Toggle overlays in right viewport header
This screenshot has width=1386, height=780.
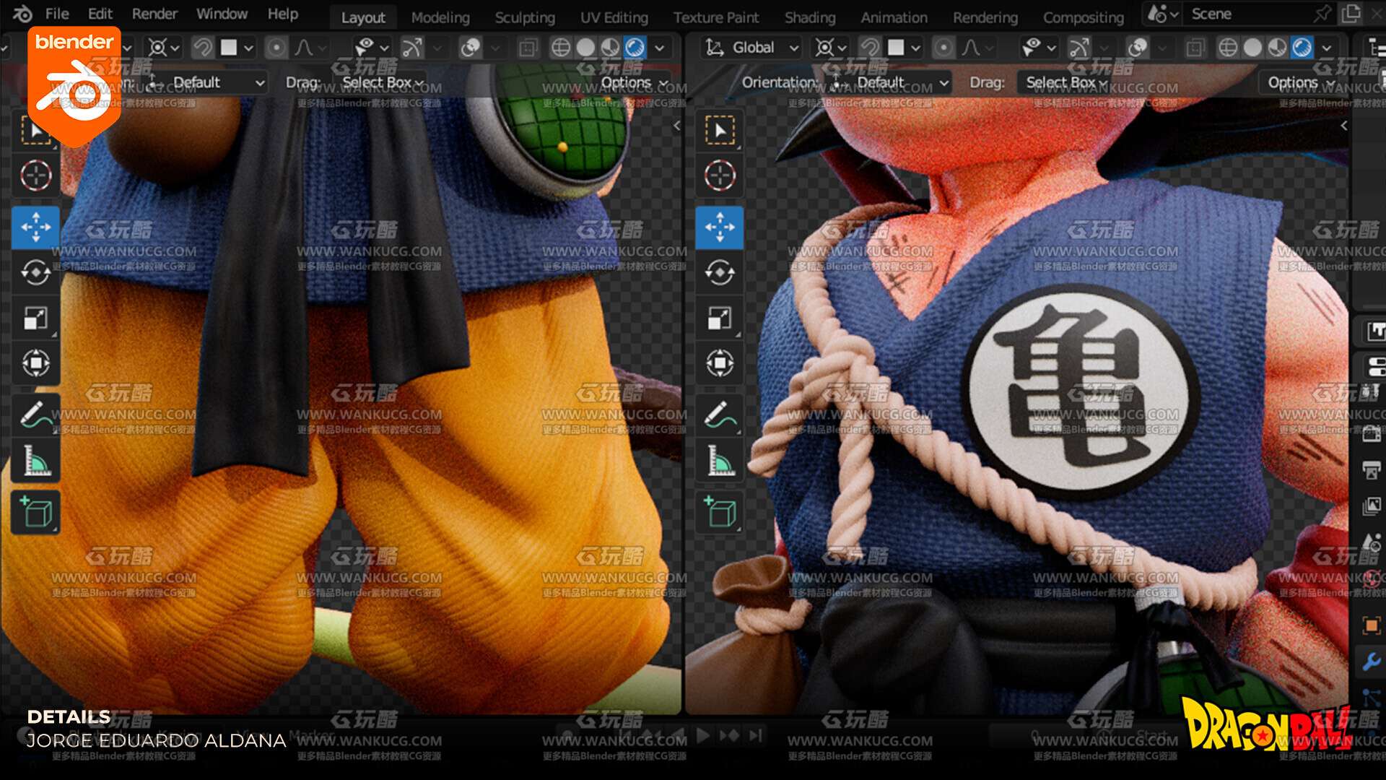[1138, 48]
